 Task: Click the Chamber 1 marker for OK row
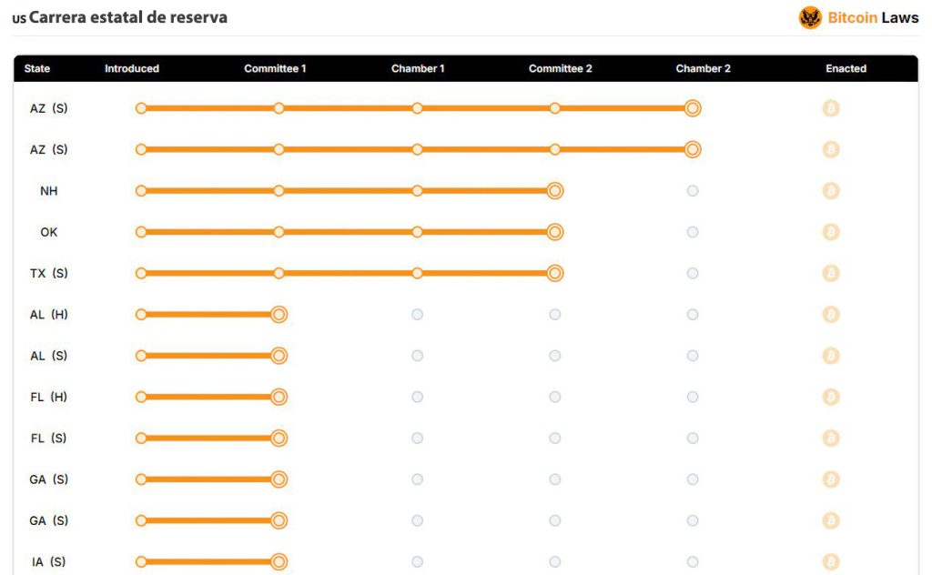click(x=417, y=232)
